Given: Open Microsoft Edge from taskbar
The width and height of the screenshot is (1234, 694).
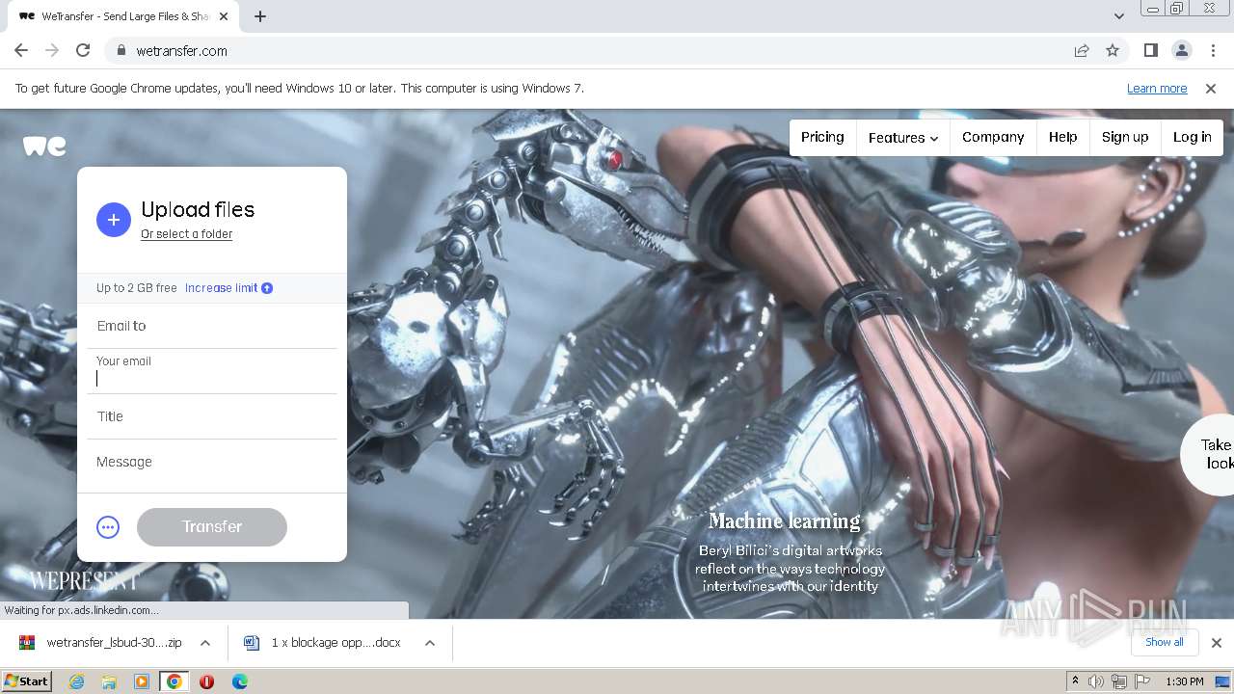Looking at the screenshot, I should pyautogui.click(x=240, y=681).
